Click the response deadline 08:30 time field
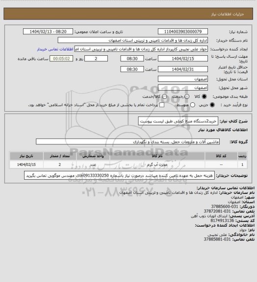 pyautogui.click(x=132, y=59)
